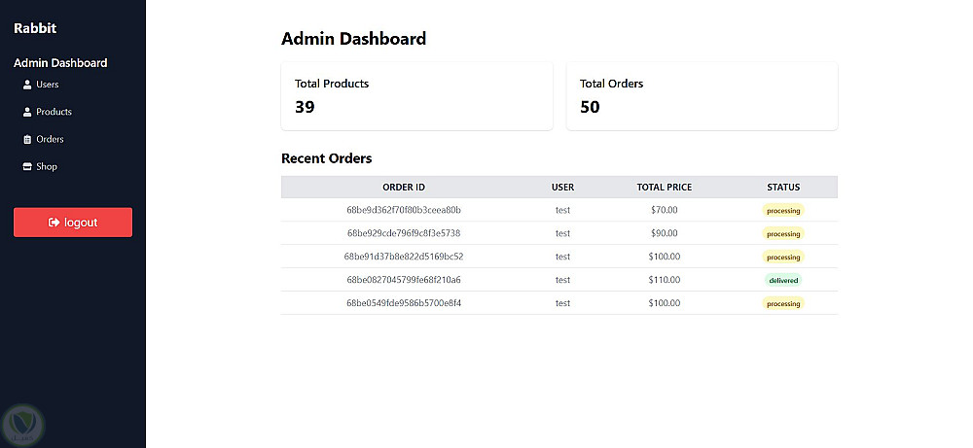Viewport: 973px width, 448px height.
Task: Open the Users menu item
Action: [x=48, y=85]
